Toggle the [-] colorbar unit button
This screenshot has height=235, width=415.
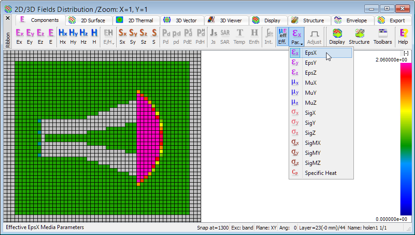pyautogui.click(x=405, y=54)
